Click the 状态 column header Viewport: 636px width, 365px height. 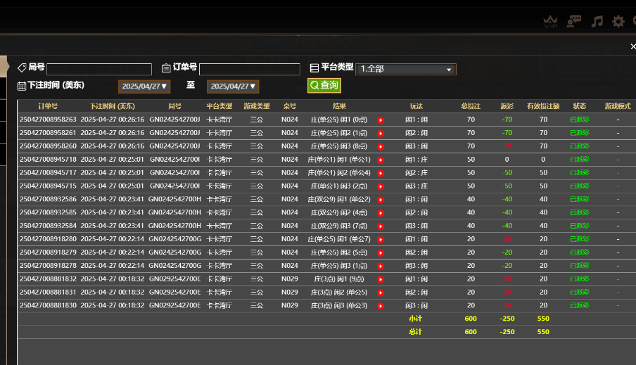click(x=580, y=106)
